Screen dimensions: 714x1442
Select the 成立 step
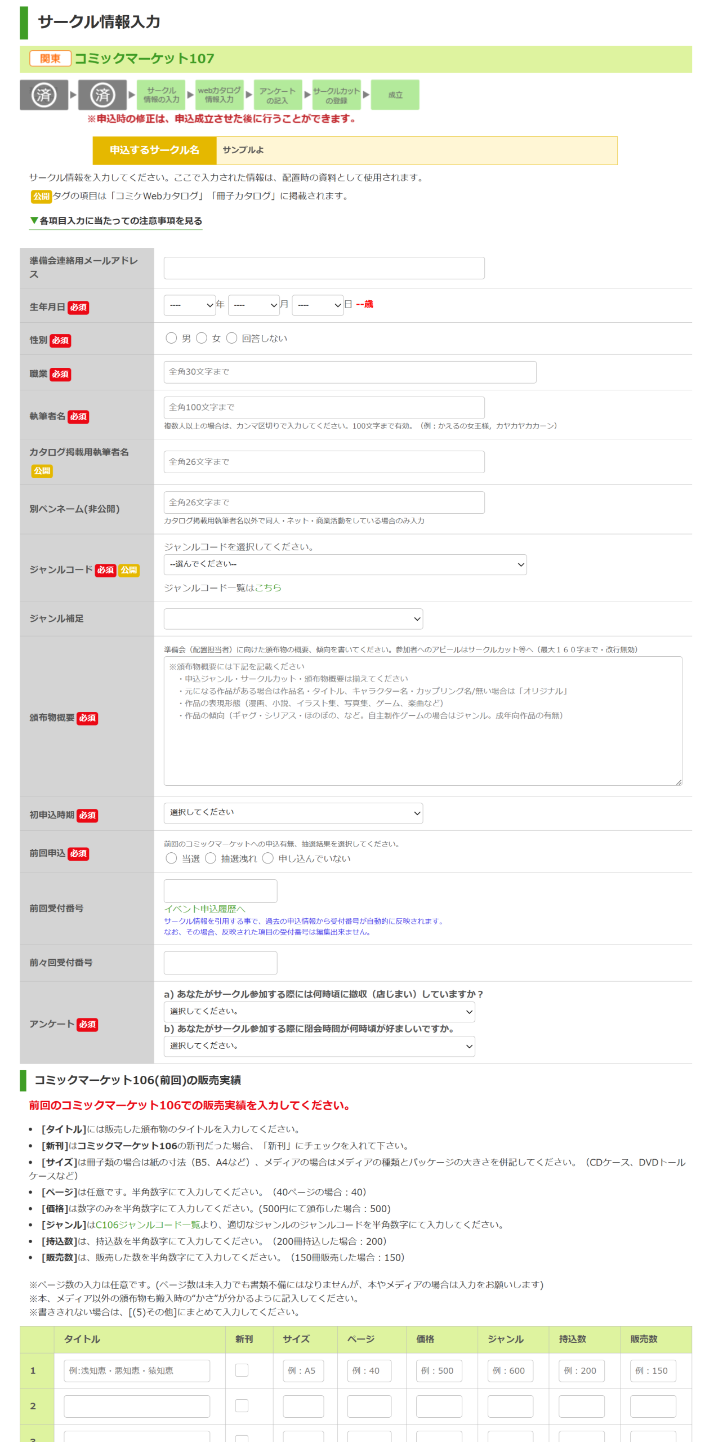tap(395, 95)
